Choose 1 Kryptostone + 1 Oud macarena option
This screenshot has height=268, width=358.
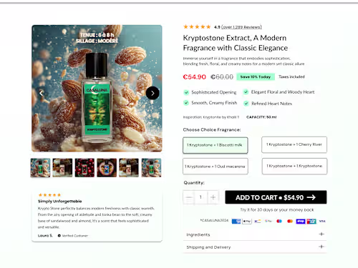point(216,167)
